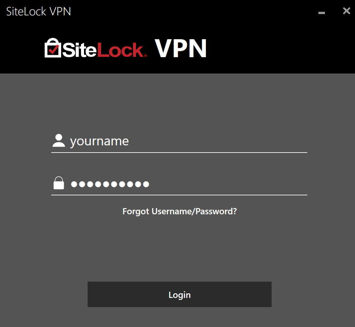Click the padlock icon beside password field

click(x=59, y=183)
